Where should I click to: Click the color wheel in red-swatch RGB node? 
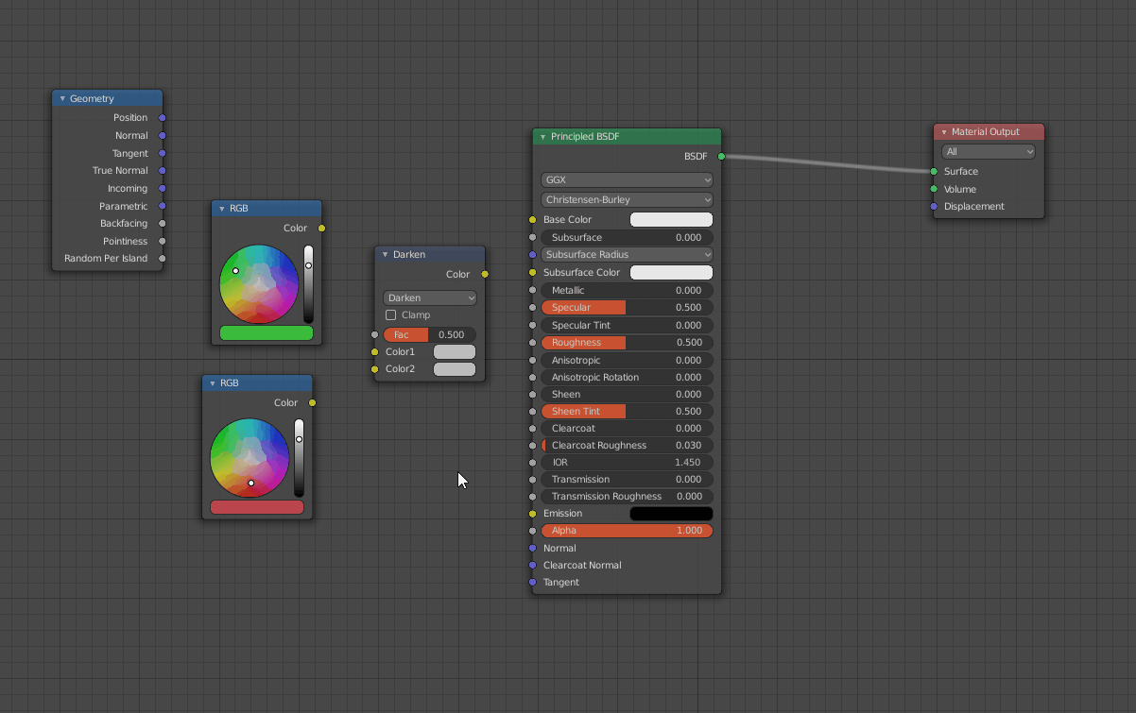[x=250, y=458]
